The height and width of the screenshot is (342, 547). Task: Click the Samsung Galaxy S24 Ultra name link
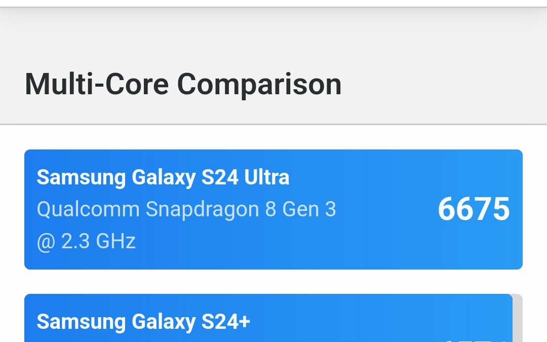click(163, 177)
